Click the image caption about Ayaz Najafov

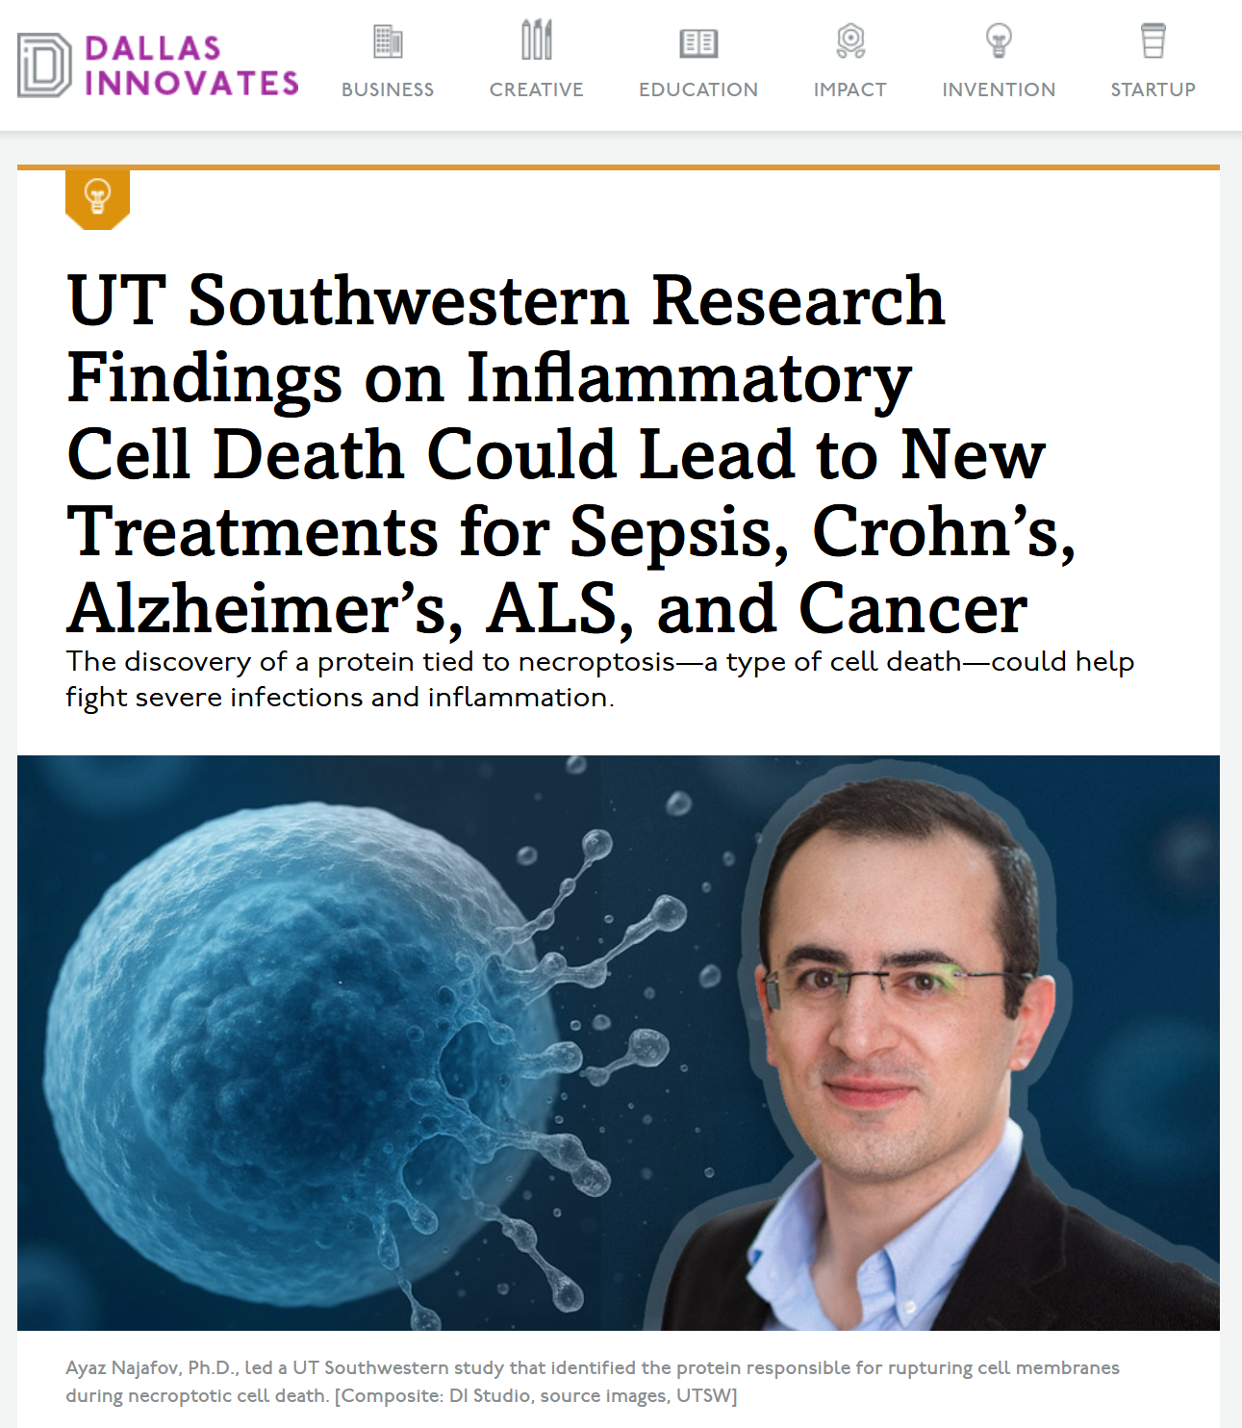tap(592, 1381)
